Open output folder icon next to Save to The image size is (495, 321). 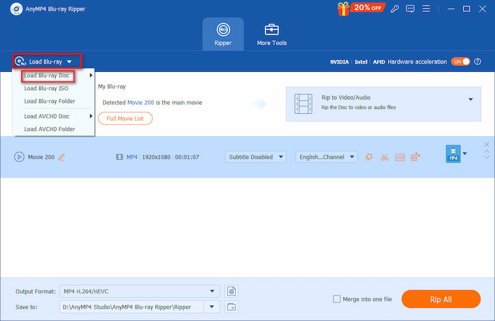click(231, 307)
